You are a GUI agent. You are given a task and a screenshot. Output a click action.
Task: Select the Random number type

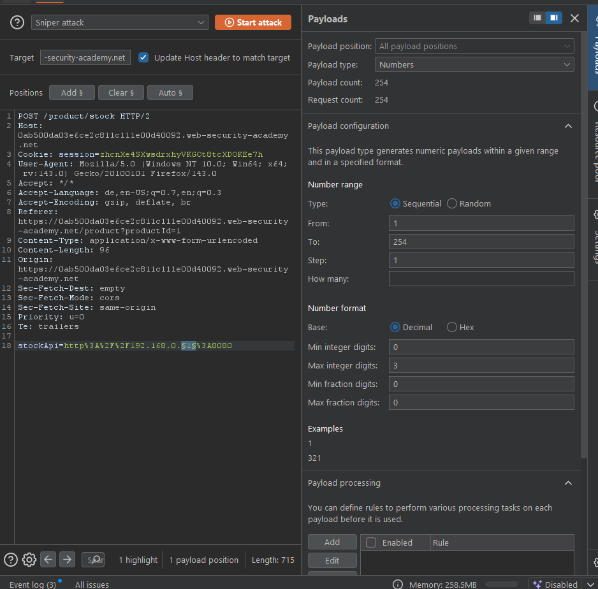click(x=452, y=203)
